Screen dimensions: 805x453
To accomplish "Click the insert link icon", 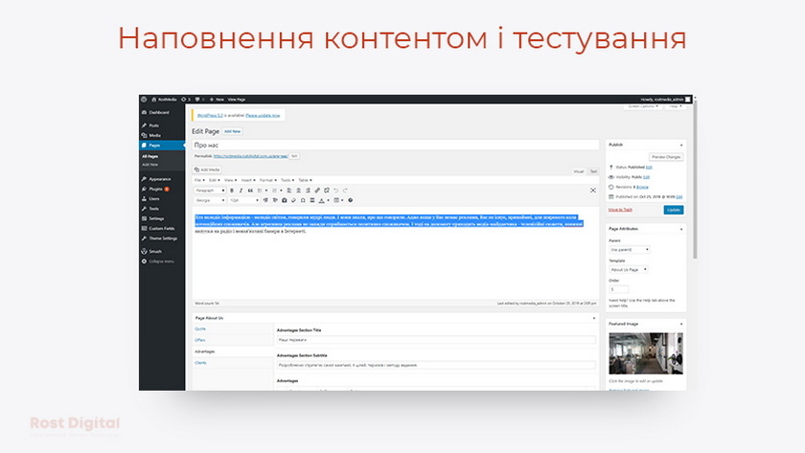I will coord(317,191).
